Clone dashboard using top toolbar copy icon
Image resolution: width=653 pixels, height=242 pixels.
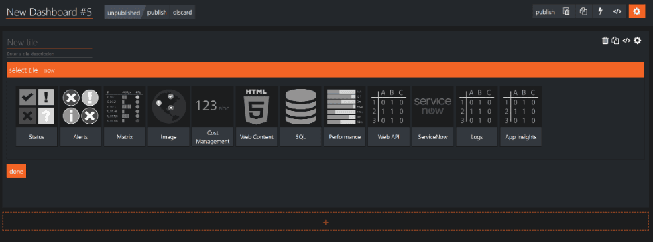[583, 11]
